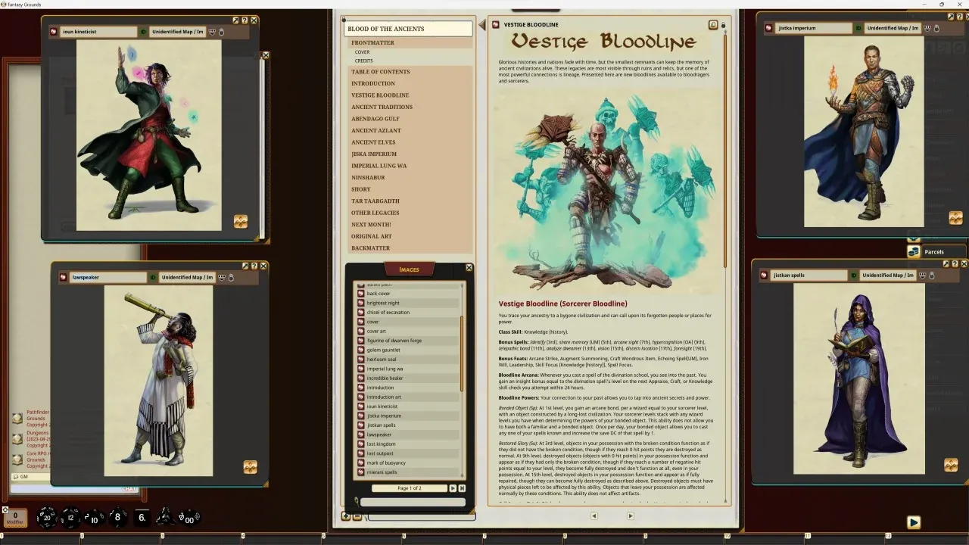Image resolution: width=969 pixels, height=545 pixels.
Task: Open the Backmatter chapter
Action: [411, 248]
